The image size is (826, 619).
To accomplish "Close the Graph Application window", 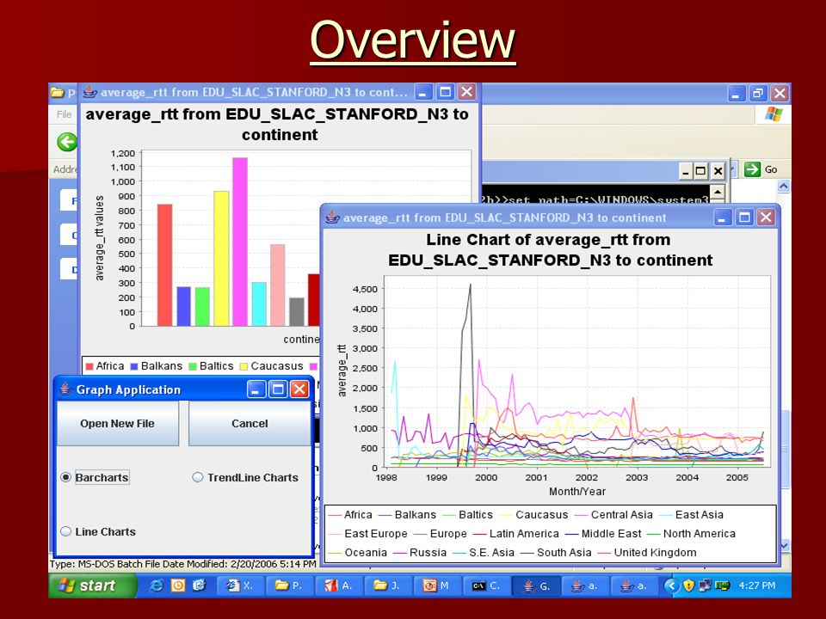I will point(299,389).
